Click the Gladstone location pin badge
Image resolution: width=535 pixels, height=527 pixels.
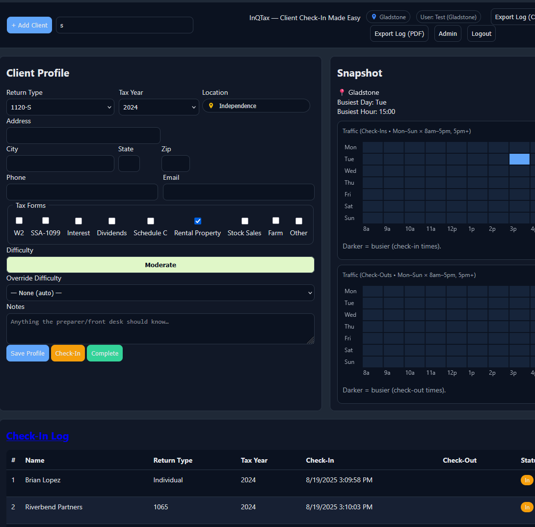click(388, 17)
